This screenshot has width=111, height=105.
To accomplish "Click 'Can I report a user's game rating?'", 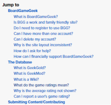I will 42,97.
